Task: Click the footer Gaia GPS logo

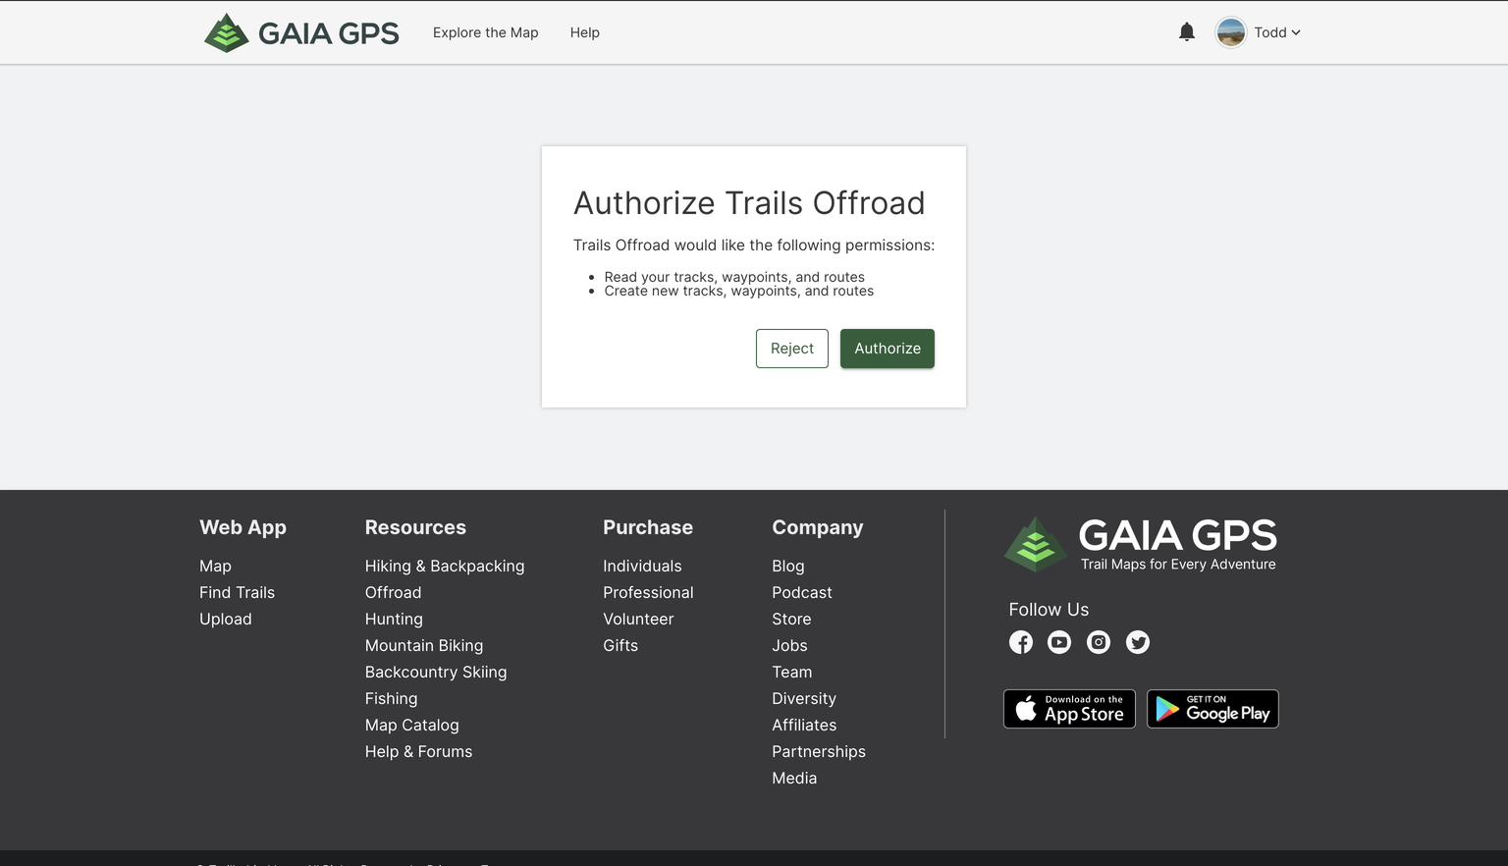Action: click(x=1140, y=544)
